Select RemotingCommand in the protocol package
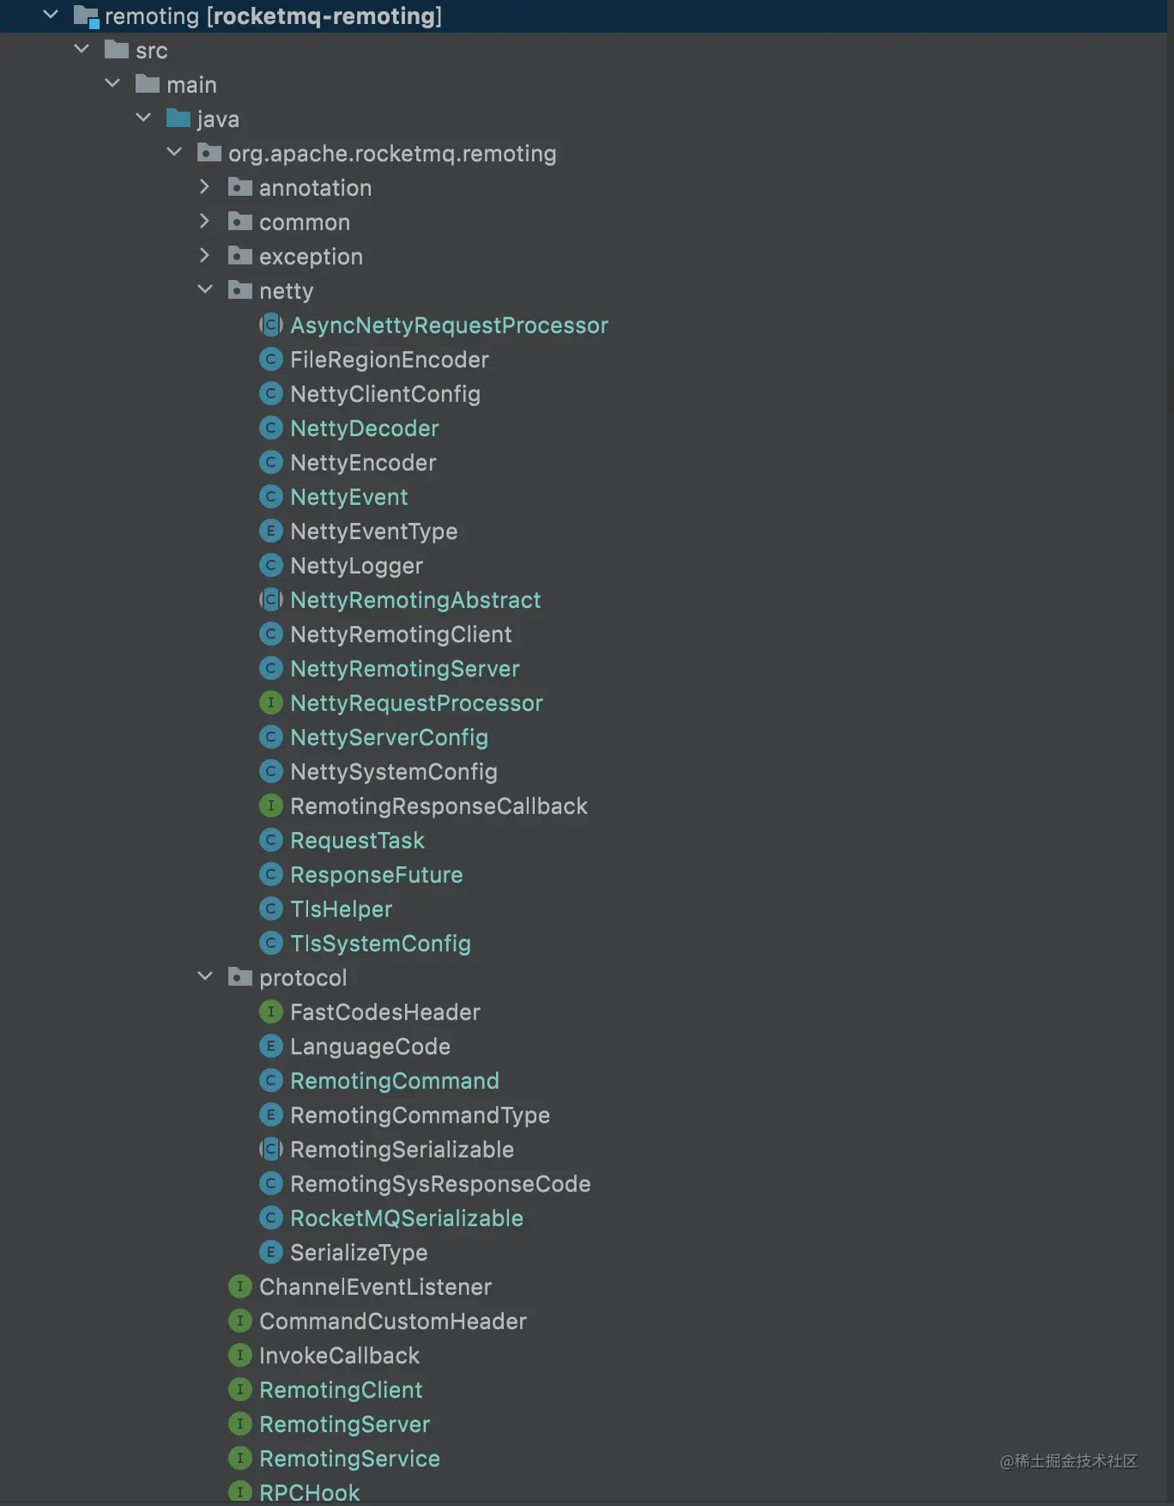1174x1506 pixels. (x=394, y=1081)
